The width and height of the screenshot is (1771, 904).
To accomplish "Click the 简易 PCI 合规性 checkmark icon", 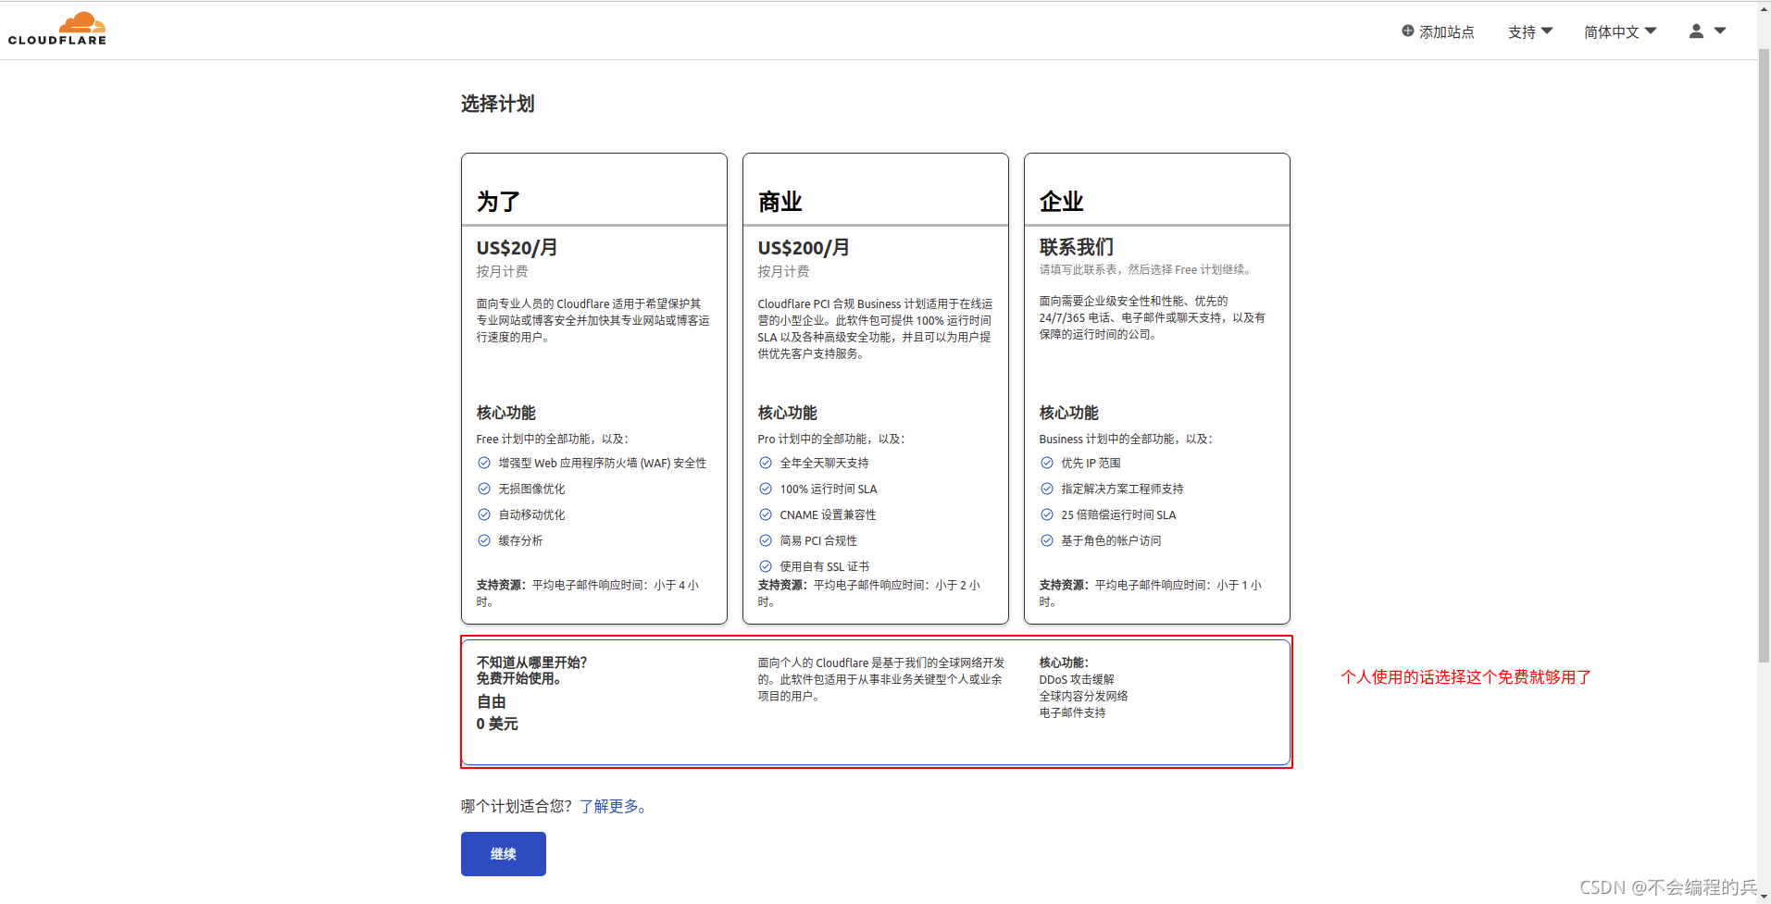I will [766, 540].
